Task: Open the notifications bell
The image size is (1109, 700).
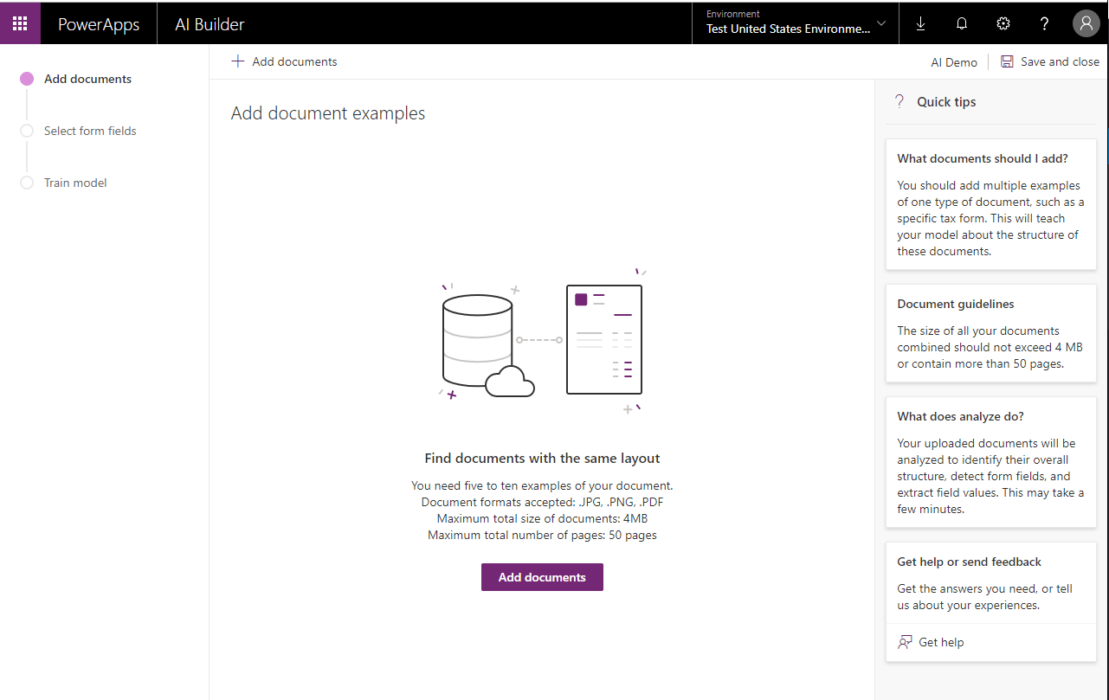Action: [962, 23]
